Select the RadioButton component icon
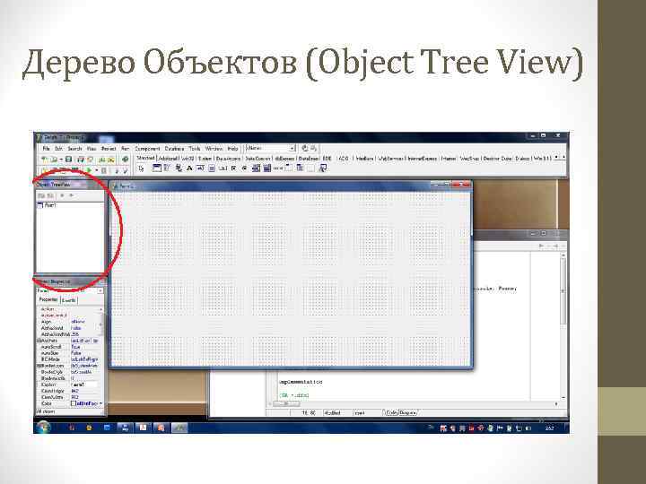Image resolution: width=646 pixels, height=484 pixels. pyautogui.click(x=245, y=168)
